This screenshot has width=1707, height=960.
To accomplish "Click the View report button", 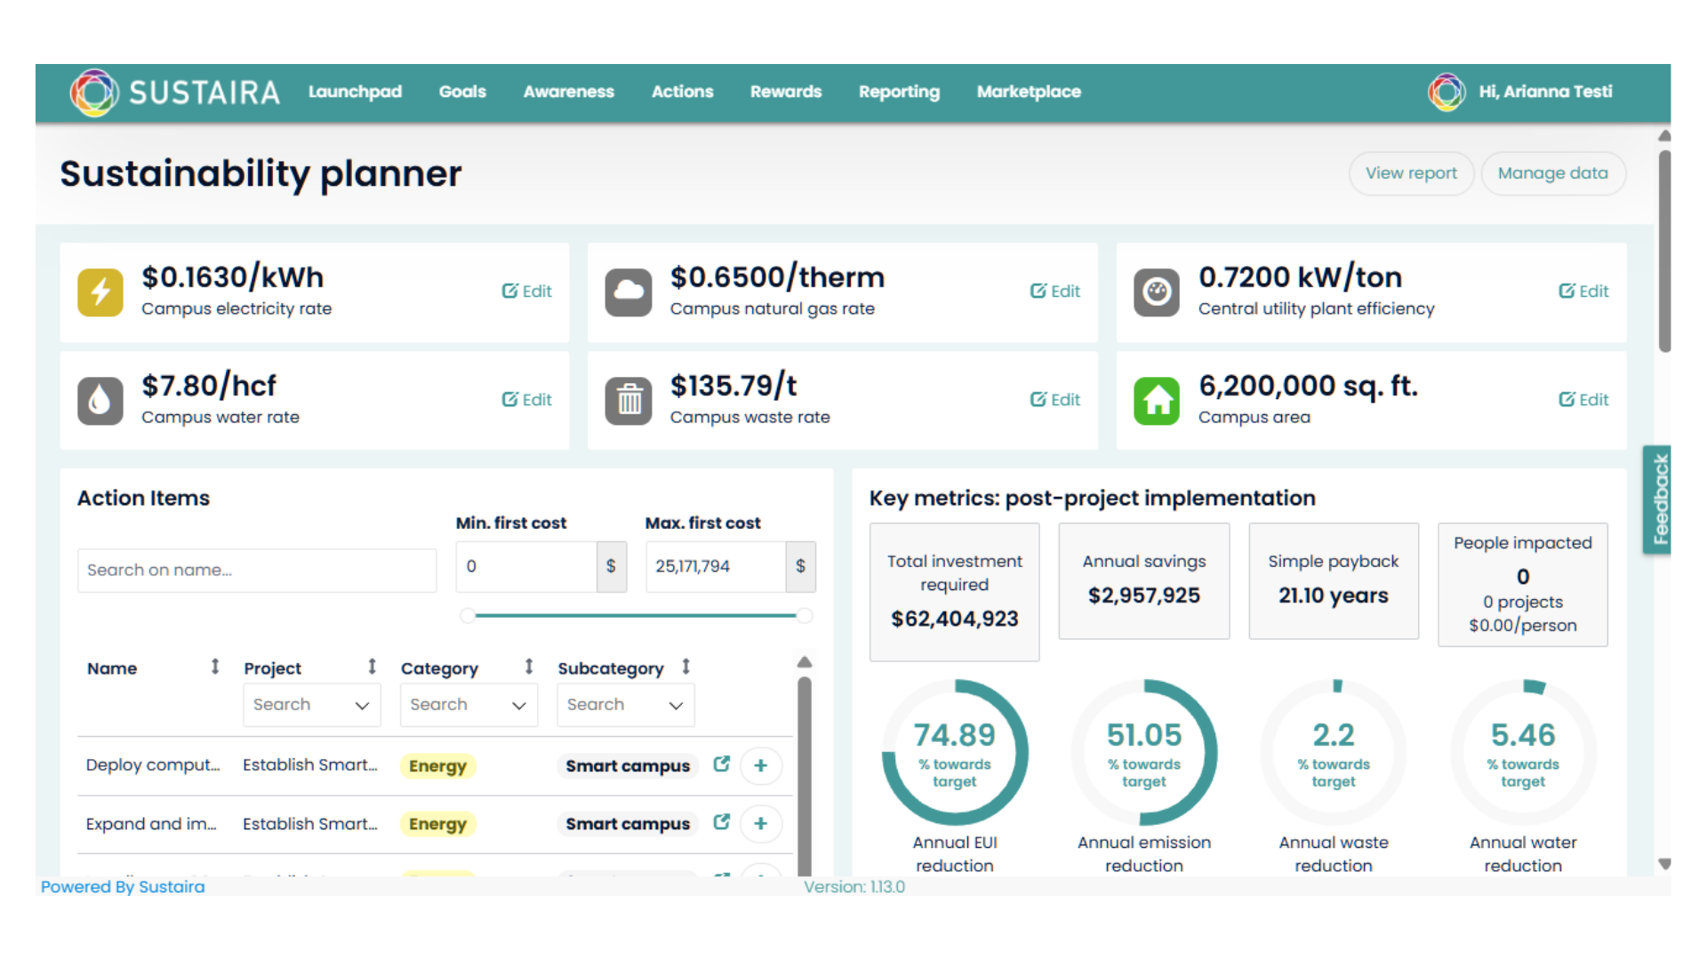I will [1411, 173].
